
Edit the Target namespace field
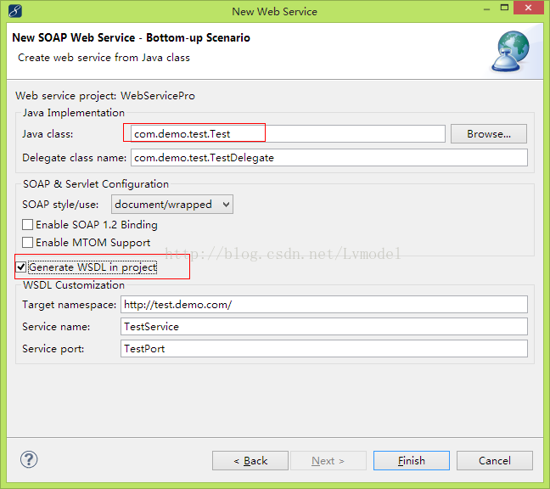click(324, 304)
